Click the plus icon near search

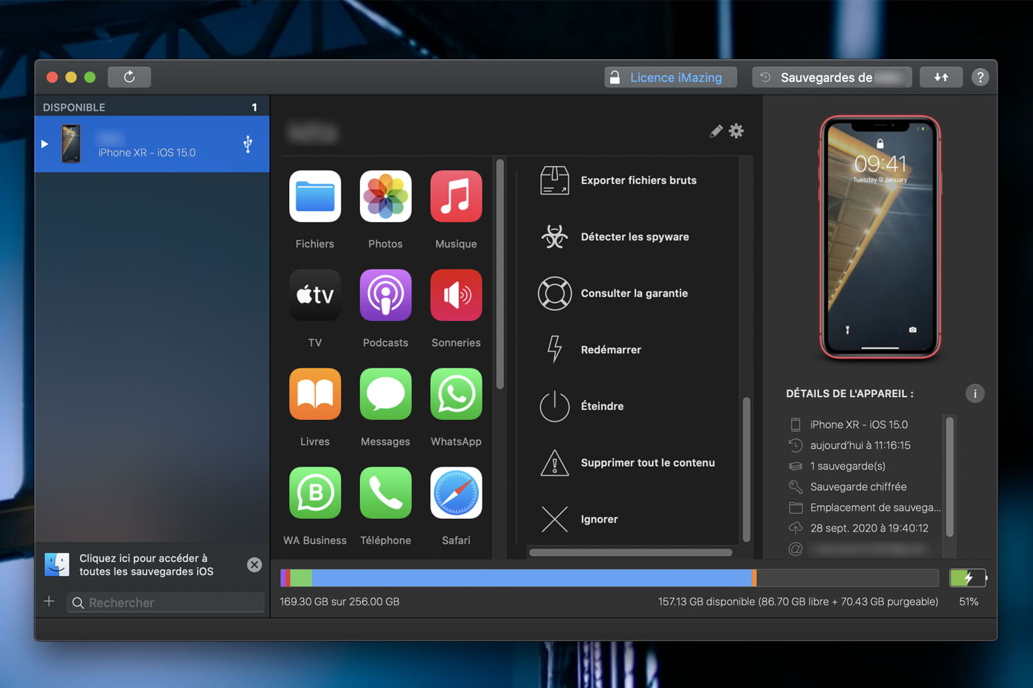pyautogui.click(x=49, y=602)
